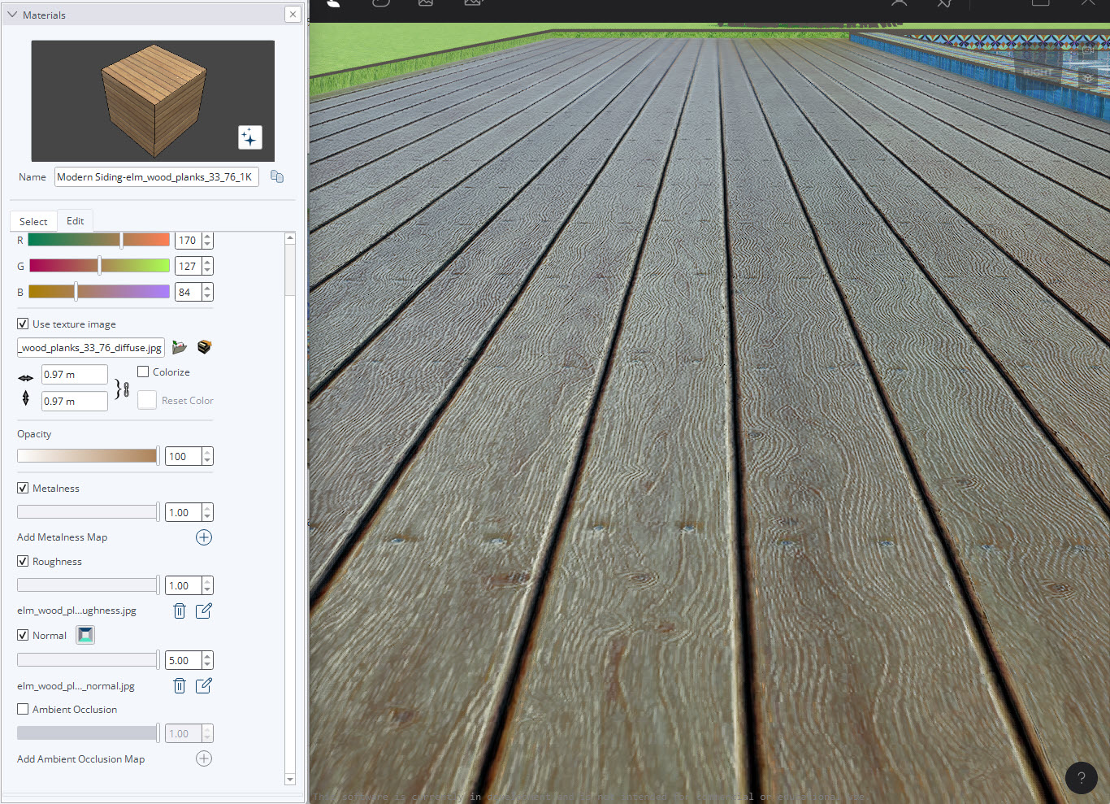The height and width of the screenshot is (804, 1110).
Task: Uncheck Use texture image
Action: (x=22, y=324)
